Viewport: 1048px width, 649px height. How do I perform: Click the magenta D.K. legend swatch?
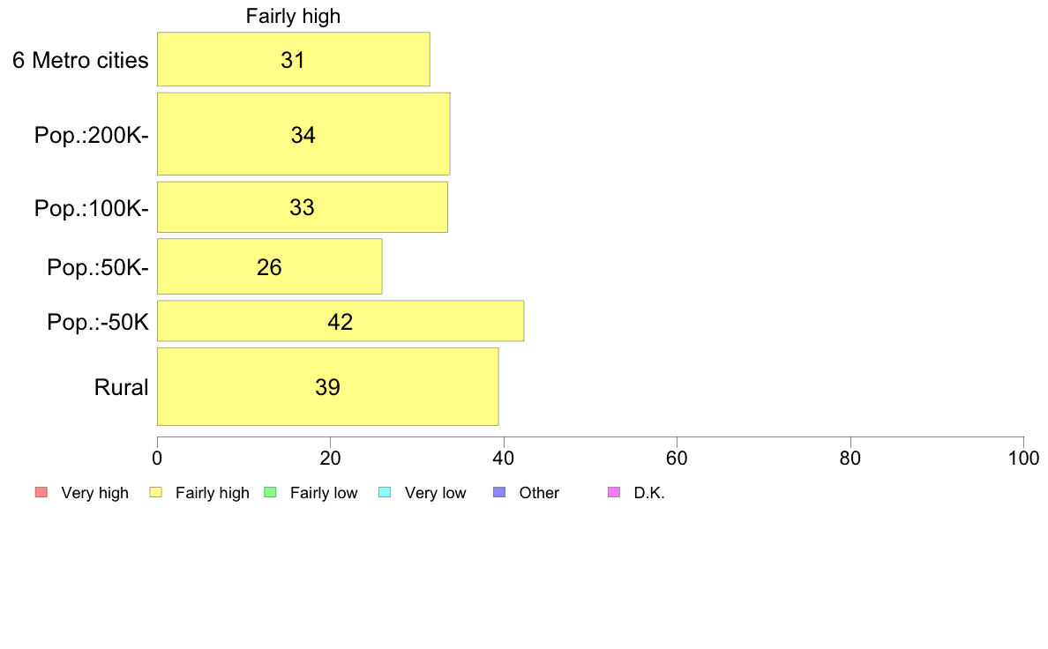614,493
